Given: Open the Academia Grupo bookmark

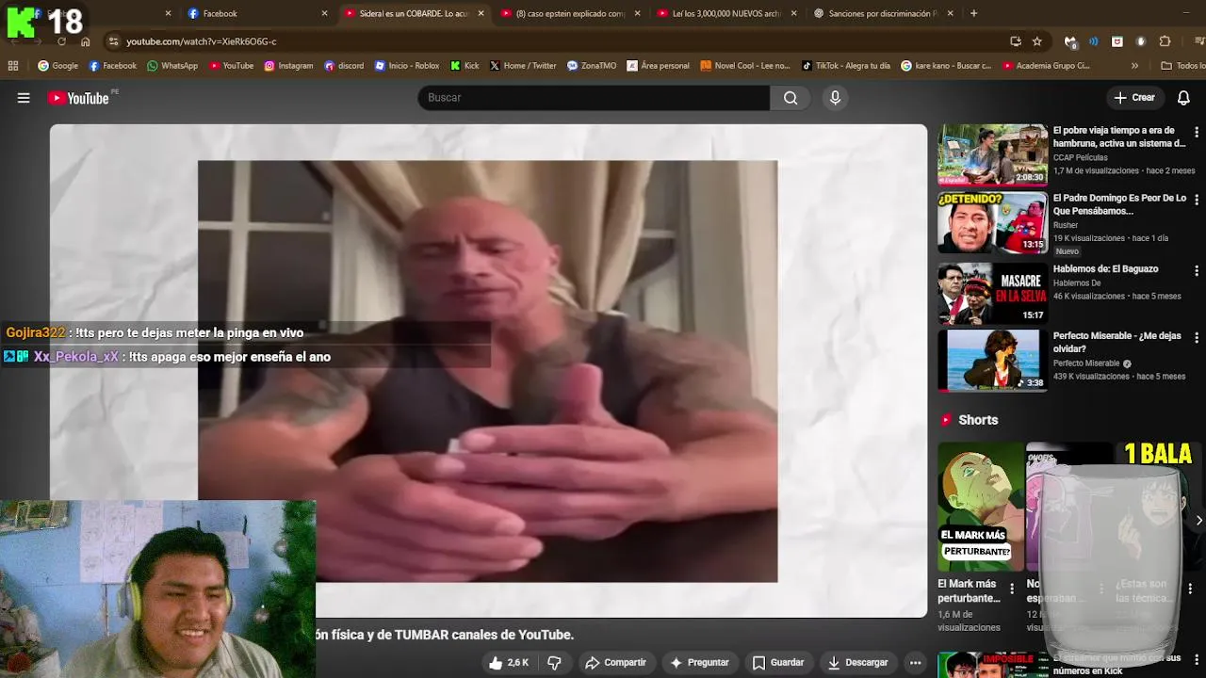Looking at the screenshot, I should tap(1047, 66).
